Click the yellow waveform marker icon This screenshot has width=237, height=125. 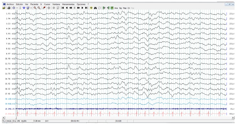click(91, 8)
